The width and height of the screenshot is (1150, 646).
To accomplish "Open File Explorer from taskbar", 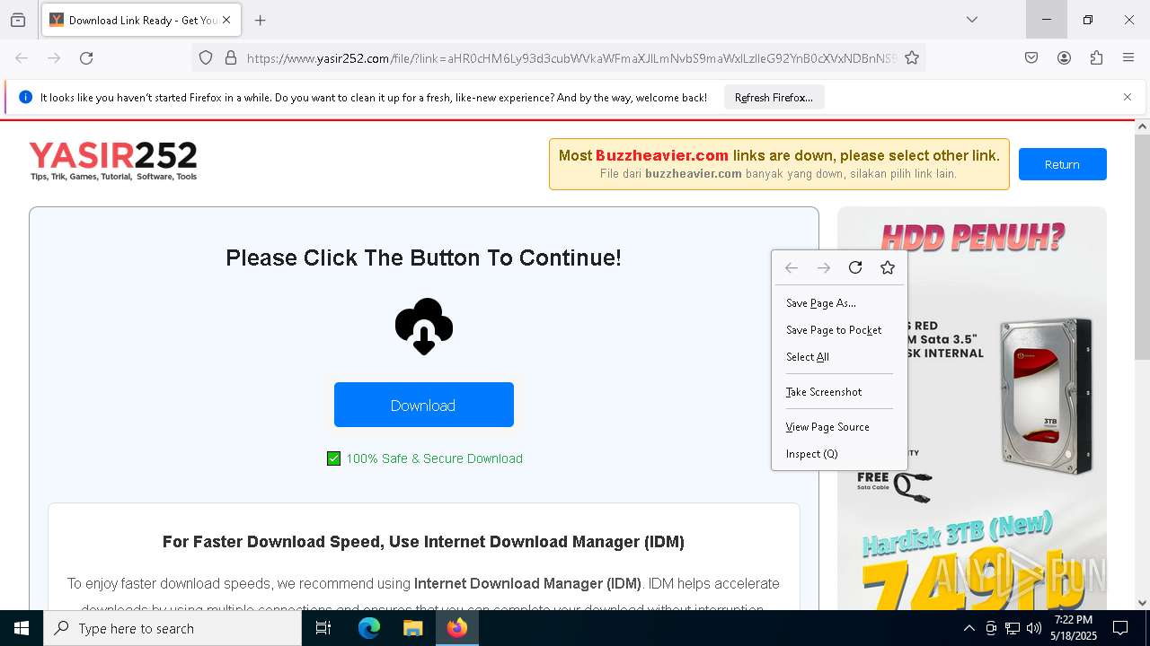I will click(412, 628).
